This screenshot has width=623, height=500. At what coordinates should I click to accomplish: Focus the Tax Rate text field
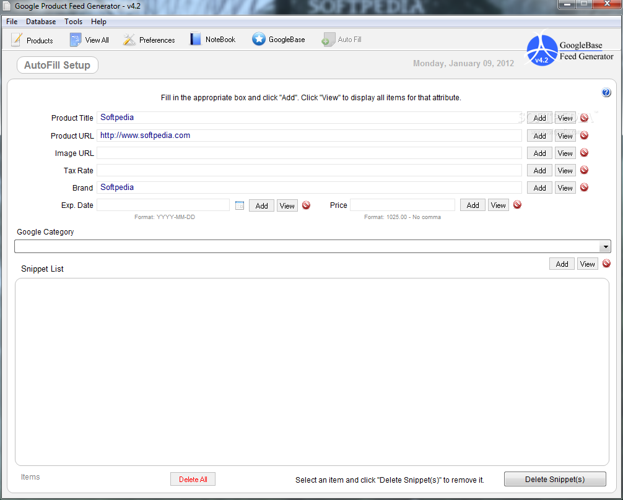click(309, 170)
